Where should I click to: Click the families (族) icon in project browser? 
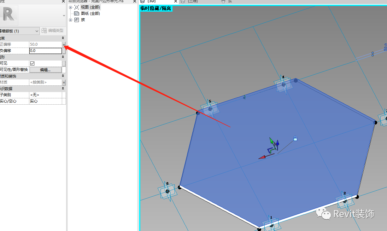point(76,20)
